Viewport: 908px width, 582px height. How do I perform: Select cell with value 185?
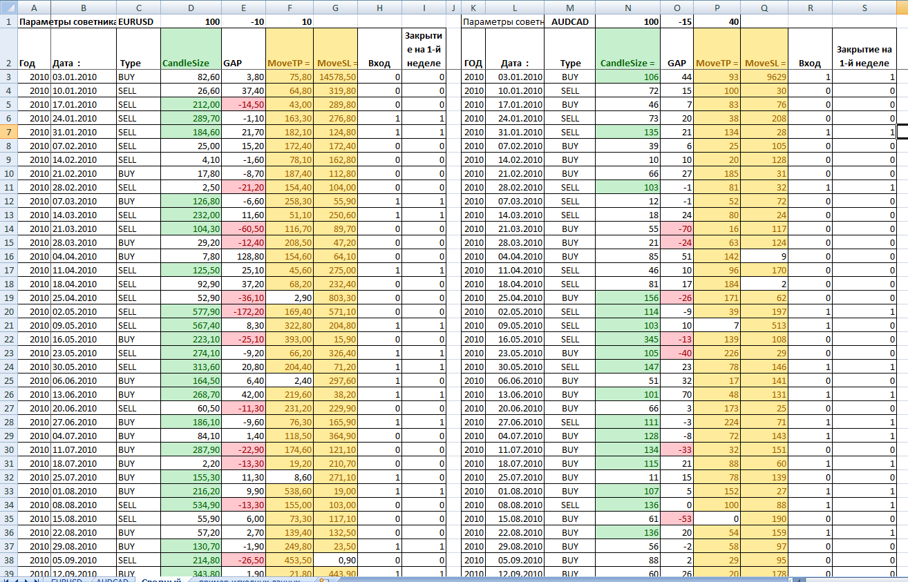coord(717,173)
